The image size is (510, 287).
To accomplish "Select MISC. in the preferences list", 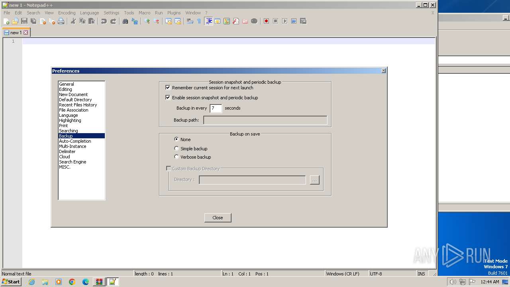I will [x=81, y=167].
